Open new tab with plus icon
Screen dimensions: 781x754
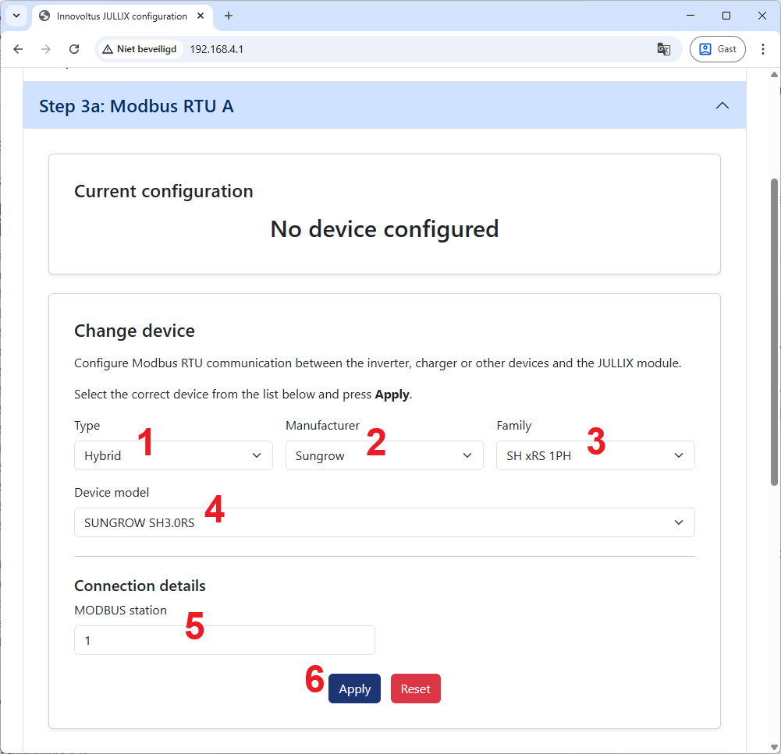(x=229, y=16)
